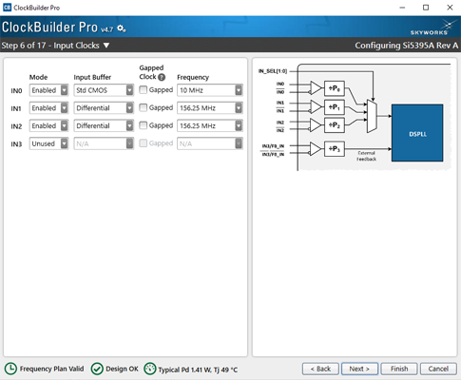
Task: Open IN1 Frequency 156.25 MHz dropdown
Action: click(x=210, y=108)
